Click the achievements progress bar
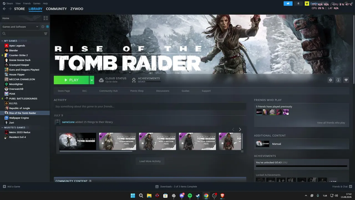Image resolution: width=355 pixels, height=200 pixels. pyautogui.click(x=301, y=166)
